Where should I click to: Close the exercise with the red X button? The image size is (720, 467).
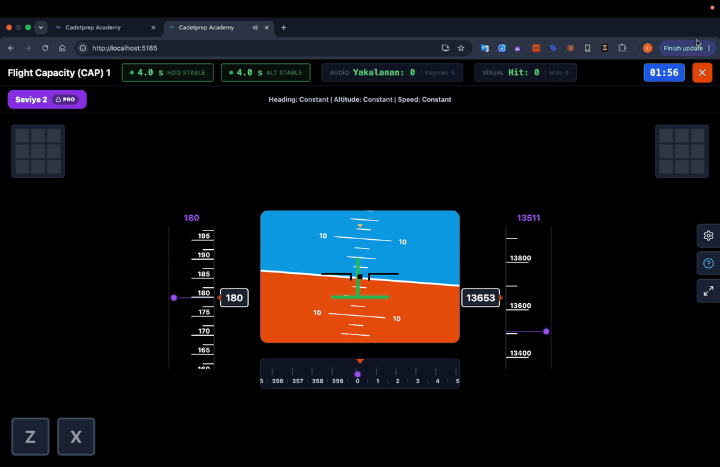702,73
